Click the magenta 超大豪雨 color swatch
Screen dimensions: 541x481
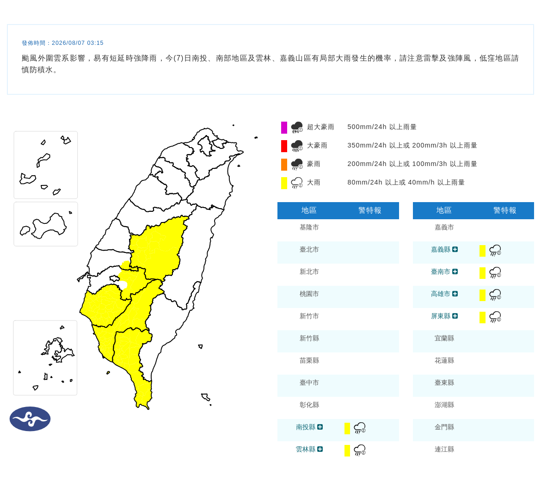click(284, 127)
